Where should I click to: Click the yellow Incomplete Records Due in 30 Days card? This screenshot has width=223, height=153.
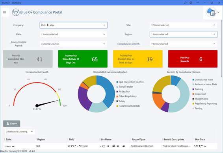point(138,59)
